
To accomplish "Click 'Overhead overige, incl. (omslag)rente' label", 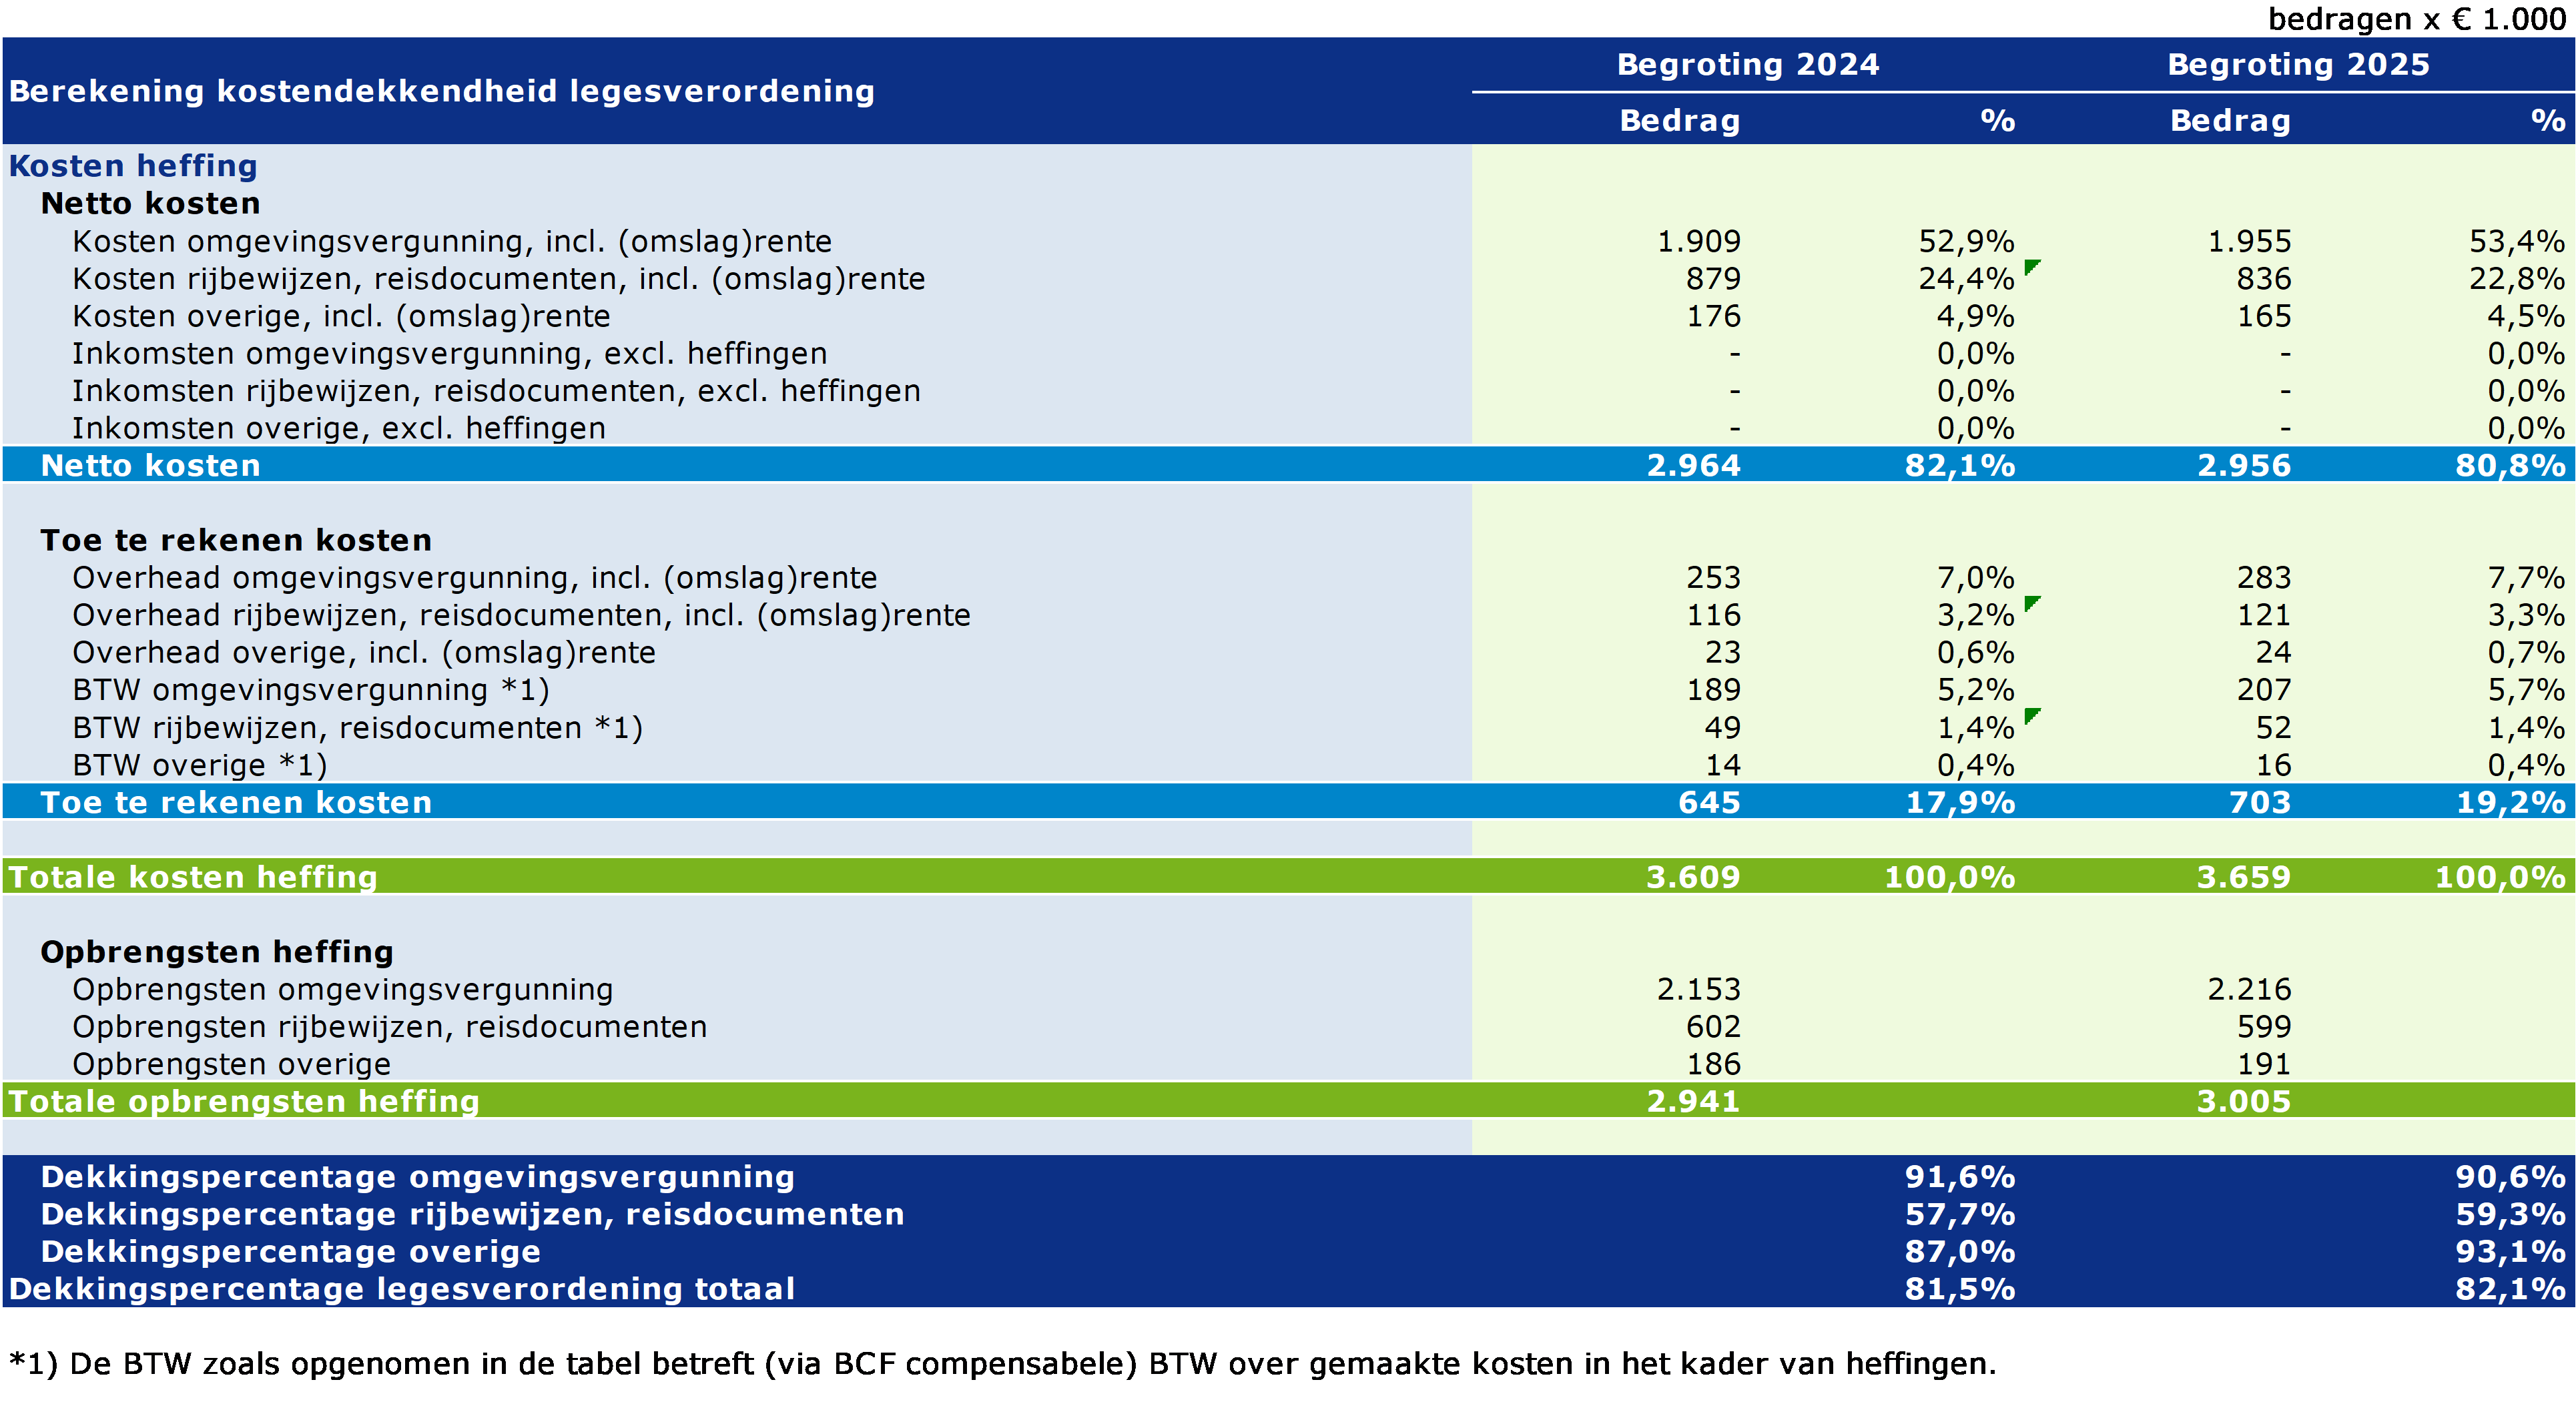I will (x=364, y=653).
